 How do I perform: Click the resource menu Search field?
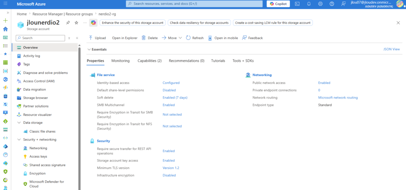pos(40,38)
